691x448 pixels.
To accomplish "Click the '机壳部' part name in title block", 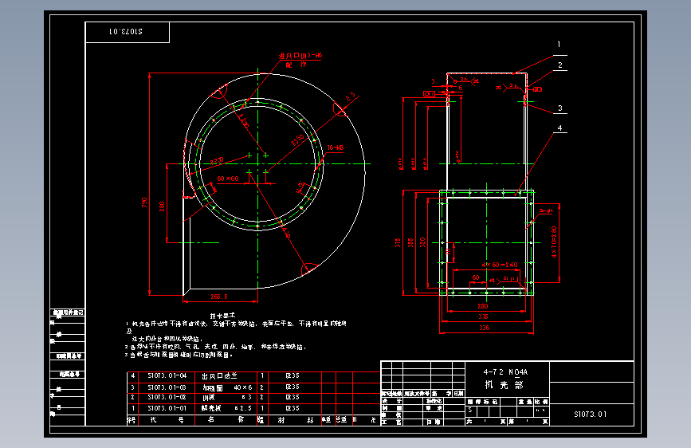I will click(x=504, y=385).
